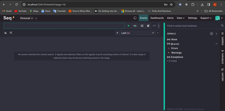Show more bookmarks chevron

click(197, 11)
